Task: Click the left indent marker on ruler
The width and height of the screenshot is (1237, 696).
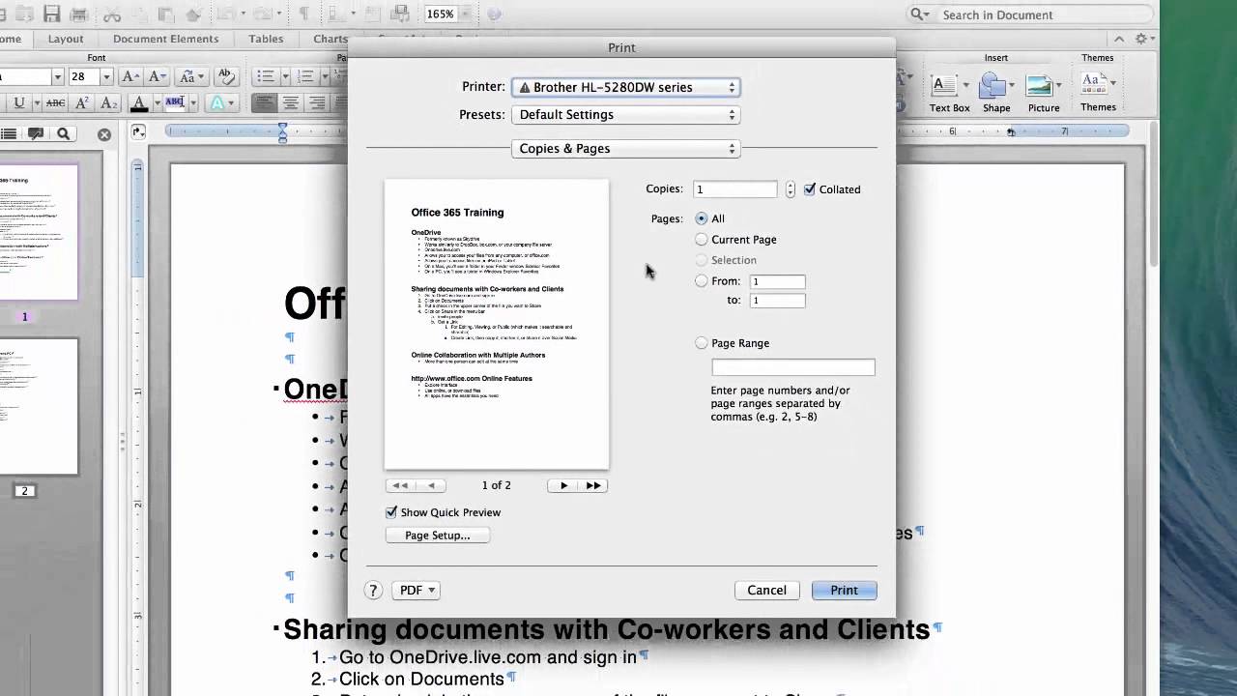Action: (x=282, y=132)
